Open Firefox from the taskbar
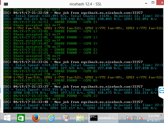 36,118
